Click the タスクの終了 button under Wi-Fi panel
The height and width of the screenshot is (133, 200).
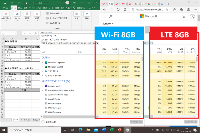coord(136,122)
